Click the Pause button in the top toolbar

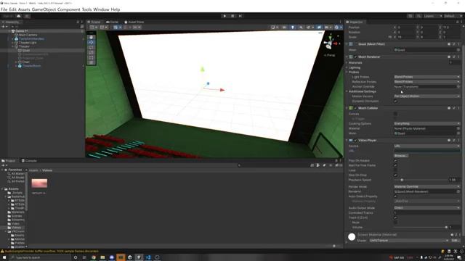click(x=232, y=16)
